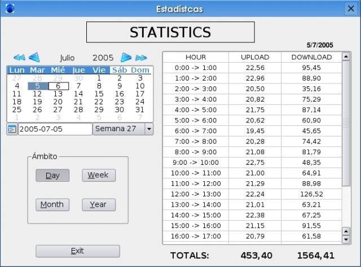Click the download value 91,55

[311, 226]
